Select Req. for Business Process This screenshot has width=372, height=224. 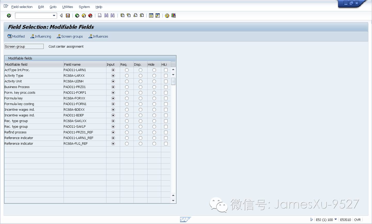127,87
